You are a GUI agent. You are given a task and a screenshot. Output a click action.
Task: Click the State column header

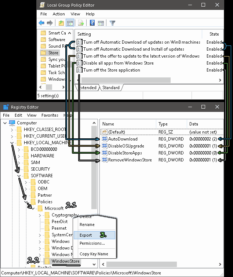point(214,34)
